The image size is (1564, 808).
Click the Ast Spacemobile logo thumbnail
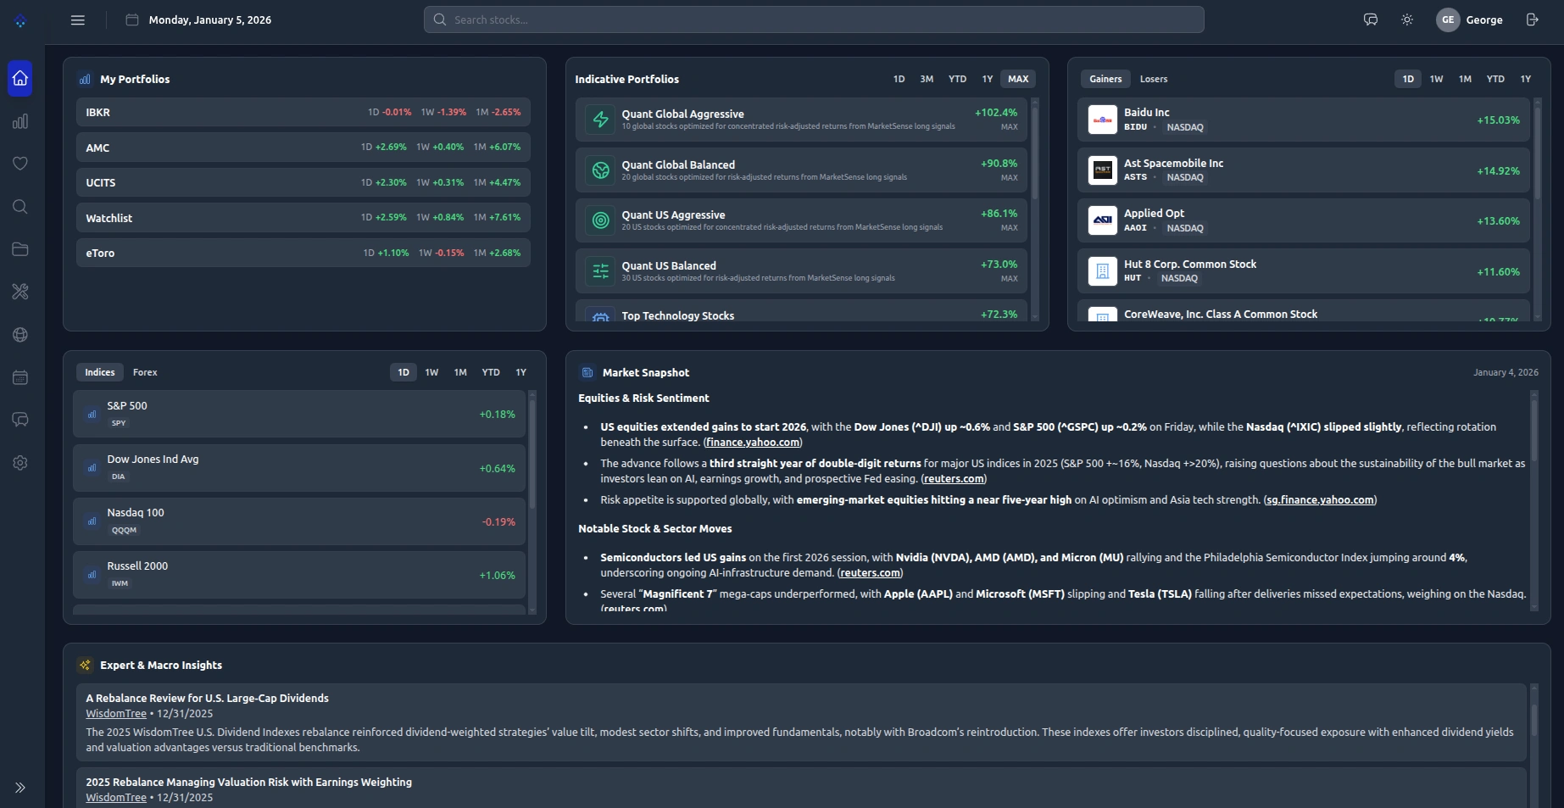(x=1103, y=170)
